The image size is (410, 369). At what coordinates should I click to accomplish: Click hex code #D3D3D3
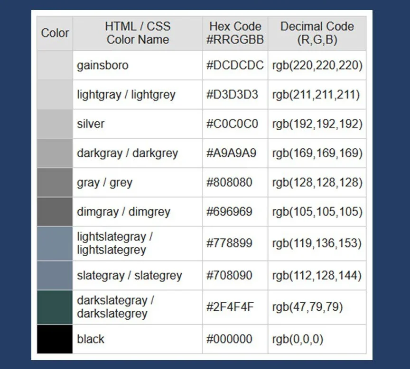click(x=232, y=94)
